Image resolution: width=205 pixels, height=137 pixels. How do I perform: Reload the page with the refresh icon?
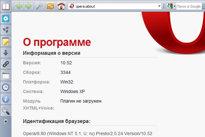pos(51,6)
